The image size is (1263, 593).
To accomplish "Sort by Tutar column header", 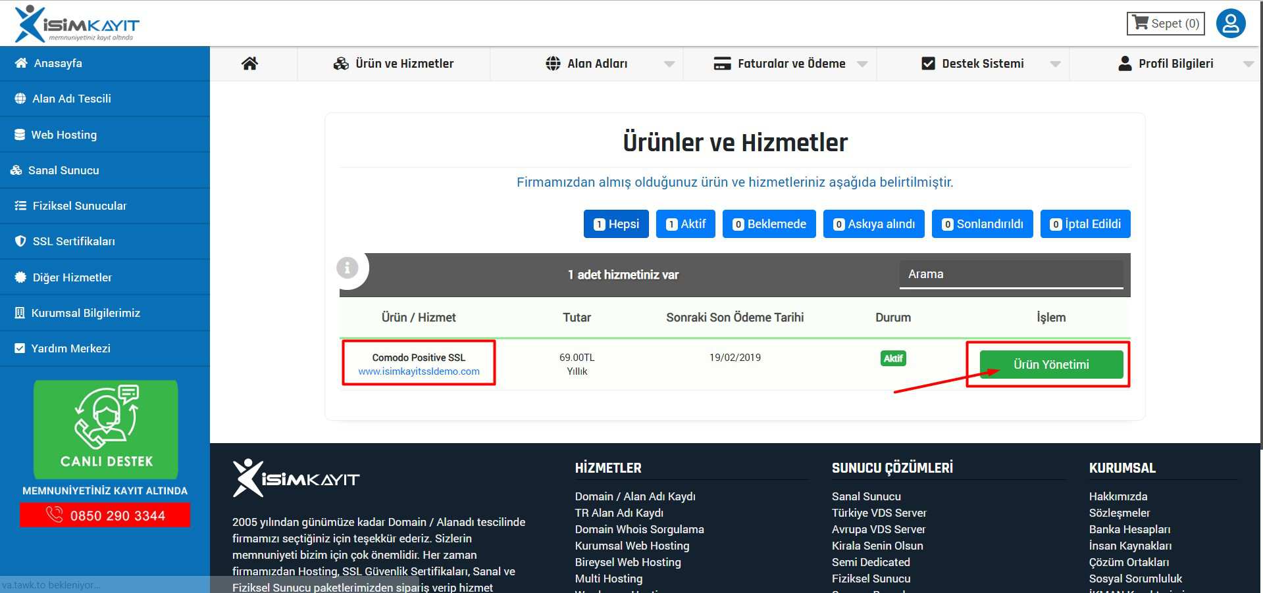I will pyautogui.click(x=577, y=318).
